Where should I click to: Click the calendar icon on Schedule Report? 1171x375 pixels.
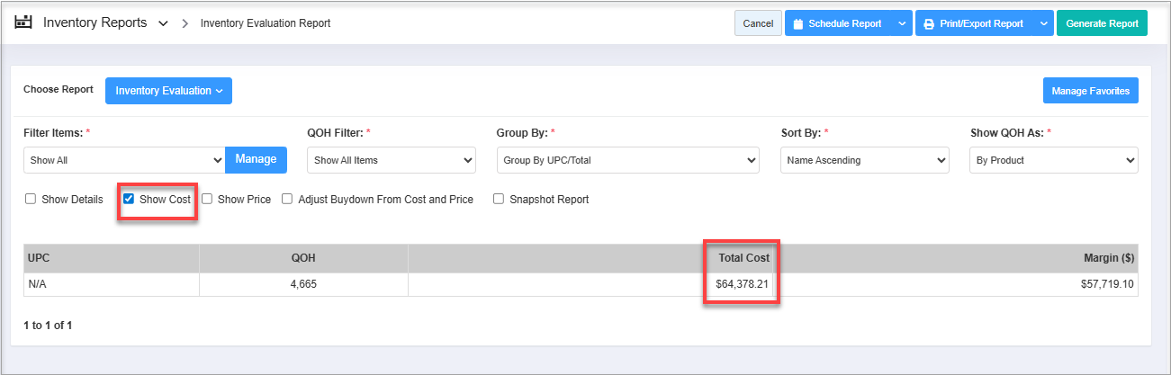coord(797,24)
